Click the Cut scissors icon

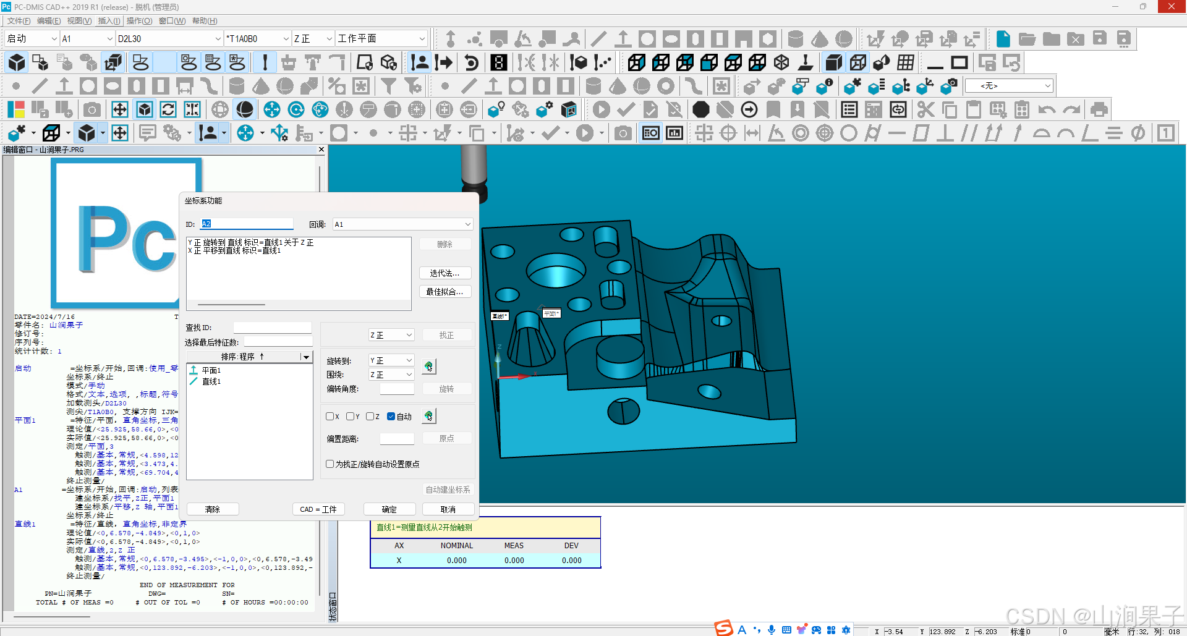coord(925,110)
